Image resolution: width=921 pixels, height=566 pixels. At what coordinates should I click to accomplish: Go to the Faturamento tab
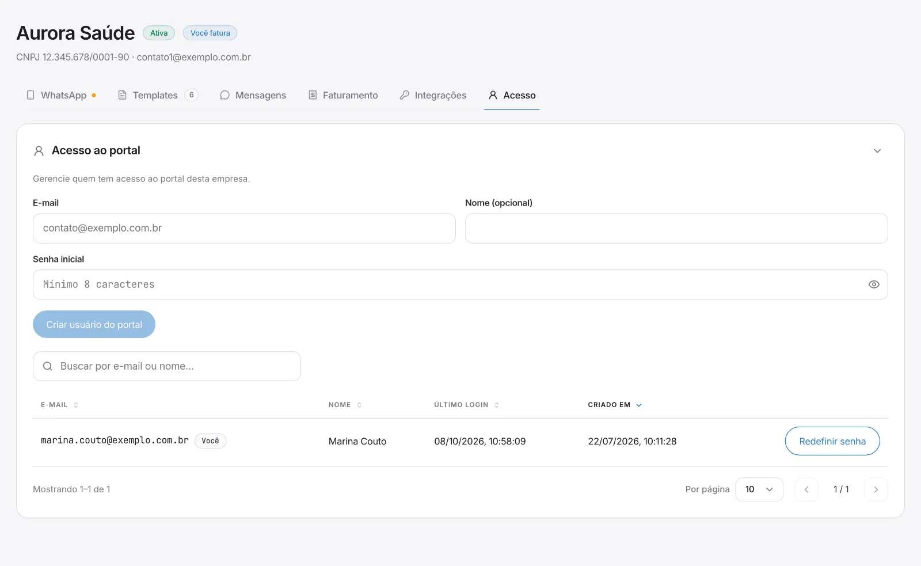(x=343, y=95)
